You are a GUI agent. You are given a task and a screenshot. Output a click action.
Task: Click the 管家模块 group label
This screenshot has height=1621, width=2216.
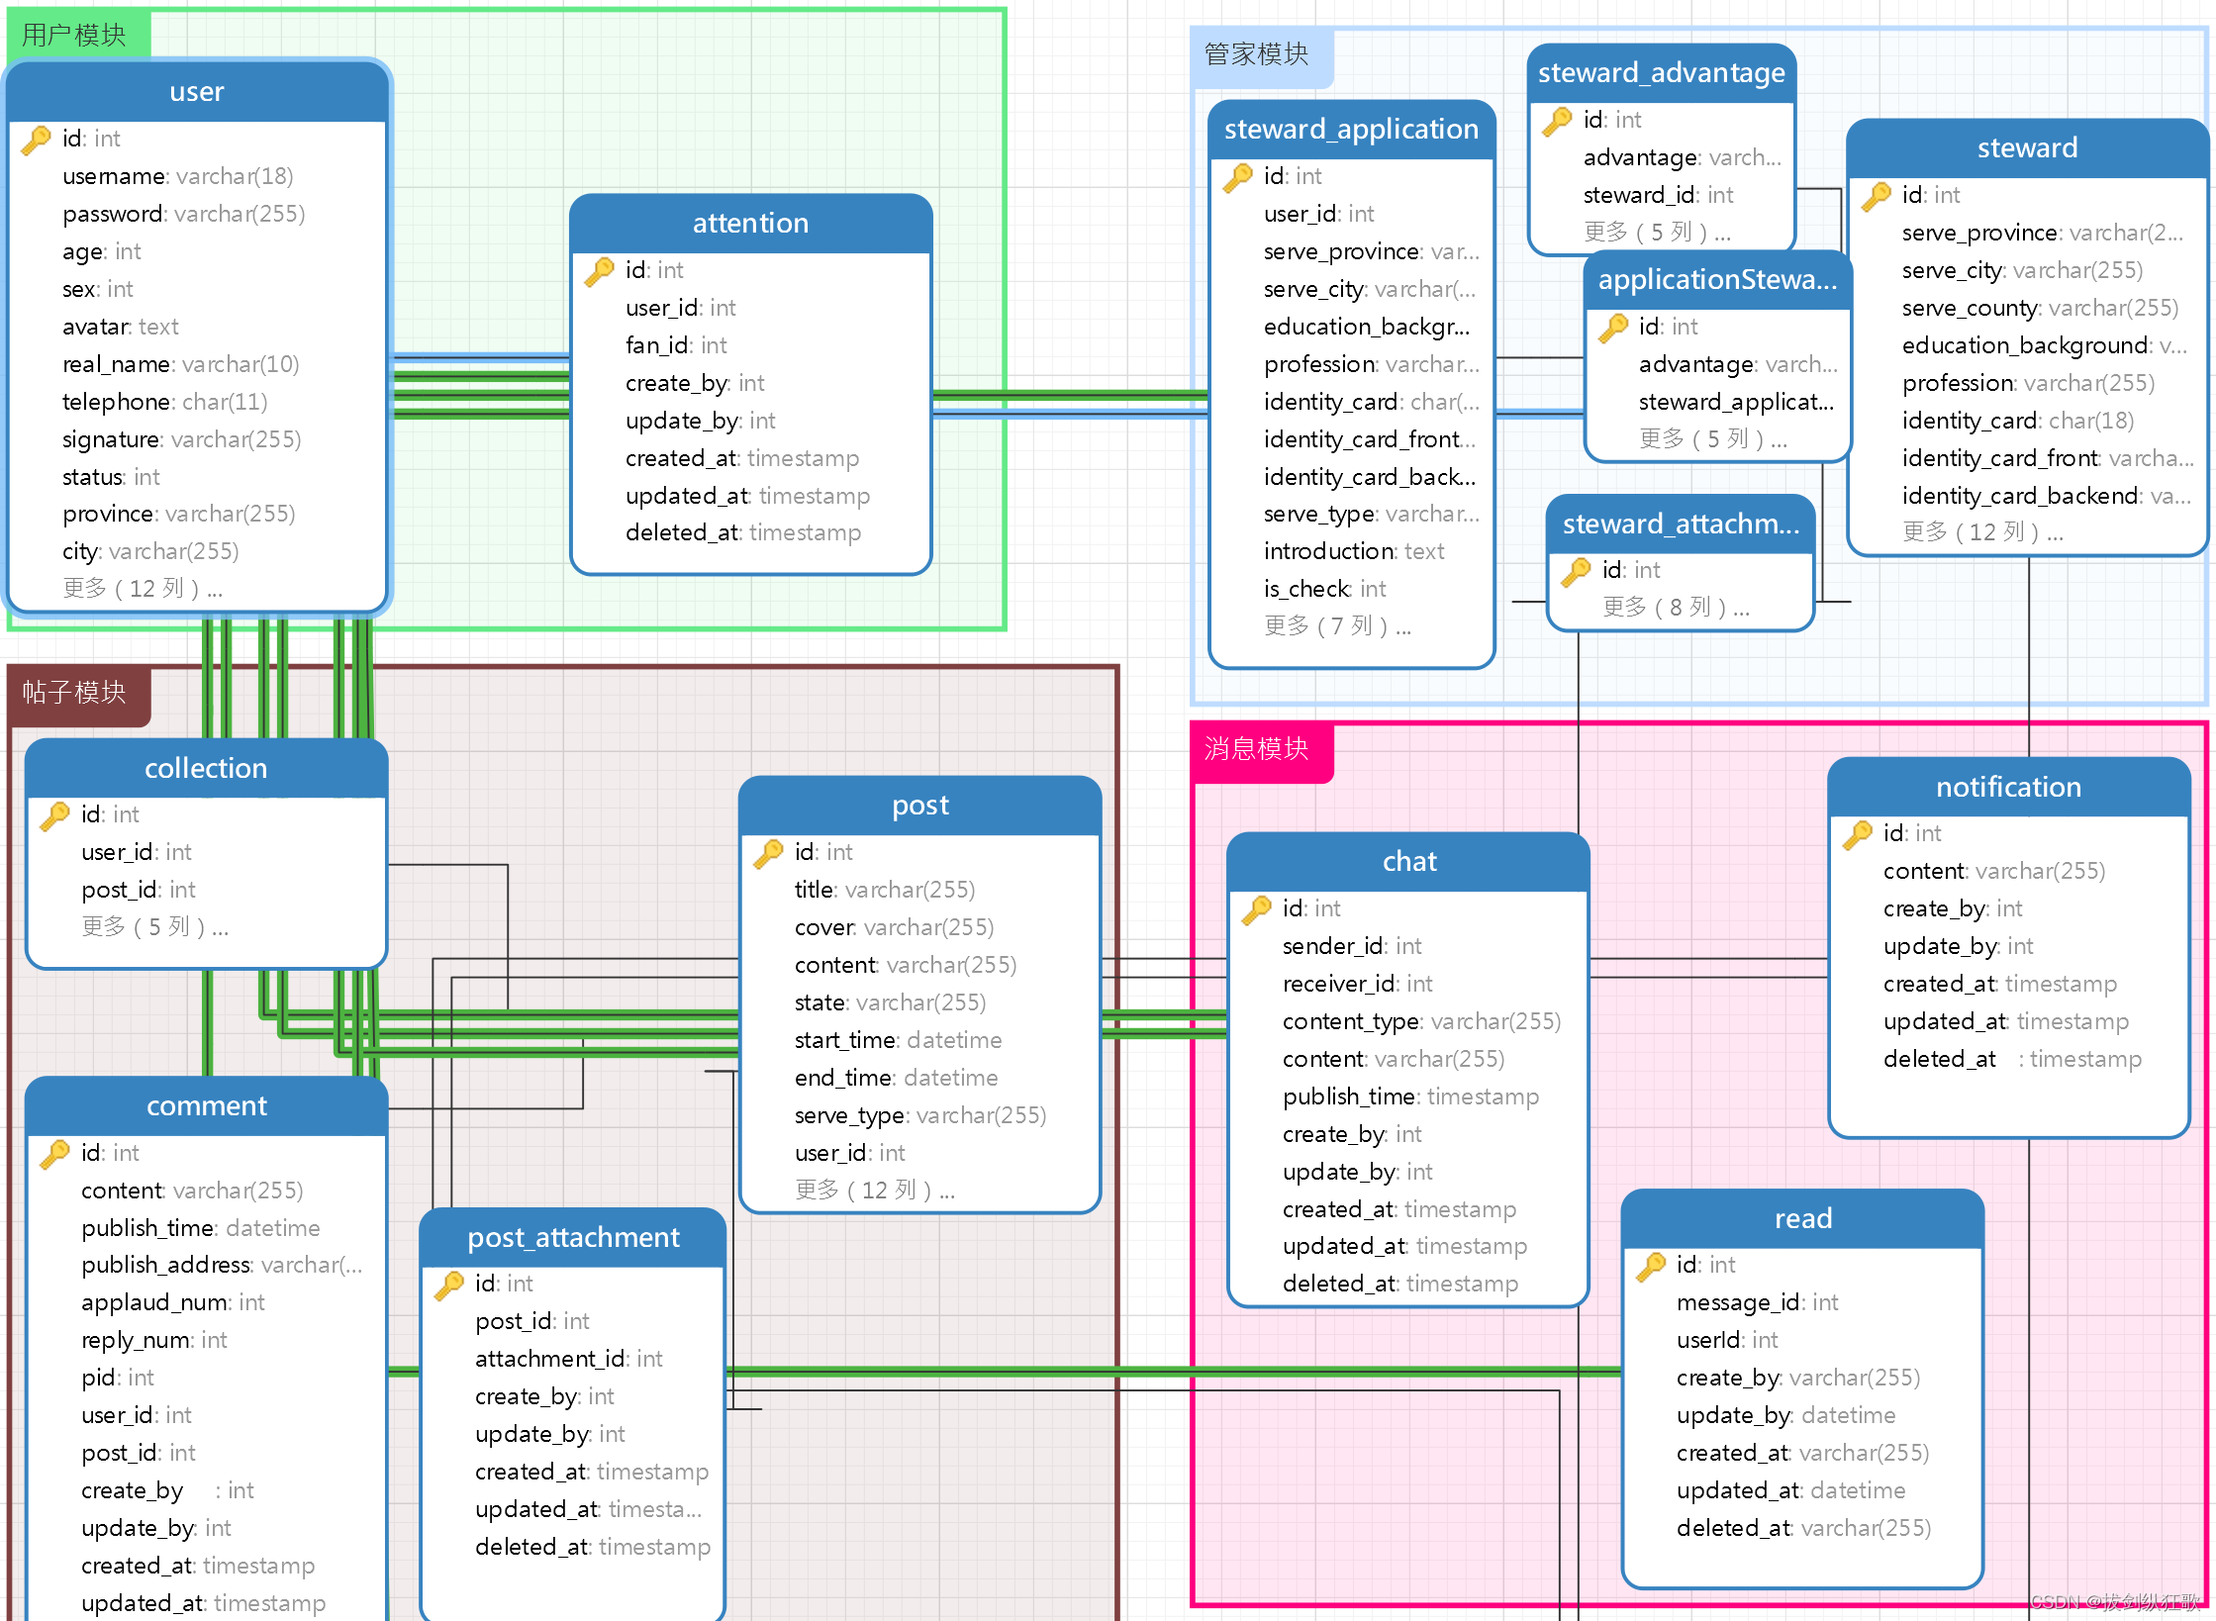[x=1256, y=54]
